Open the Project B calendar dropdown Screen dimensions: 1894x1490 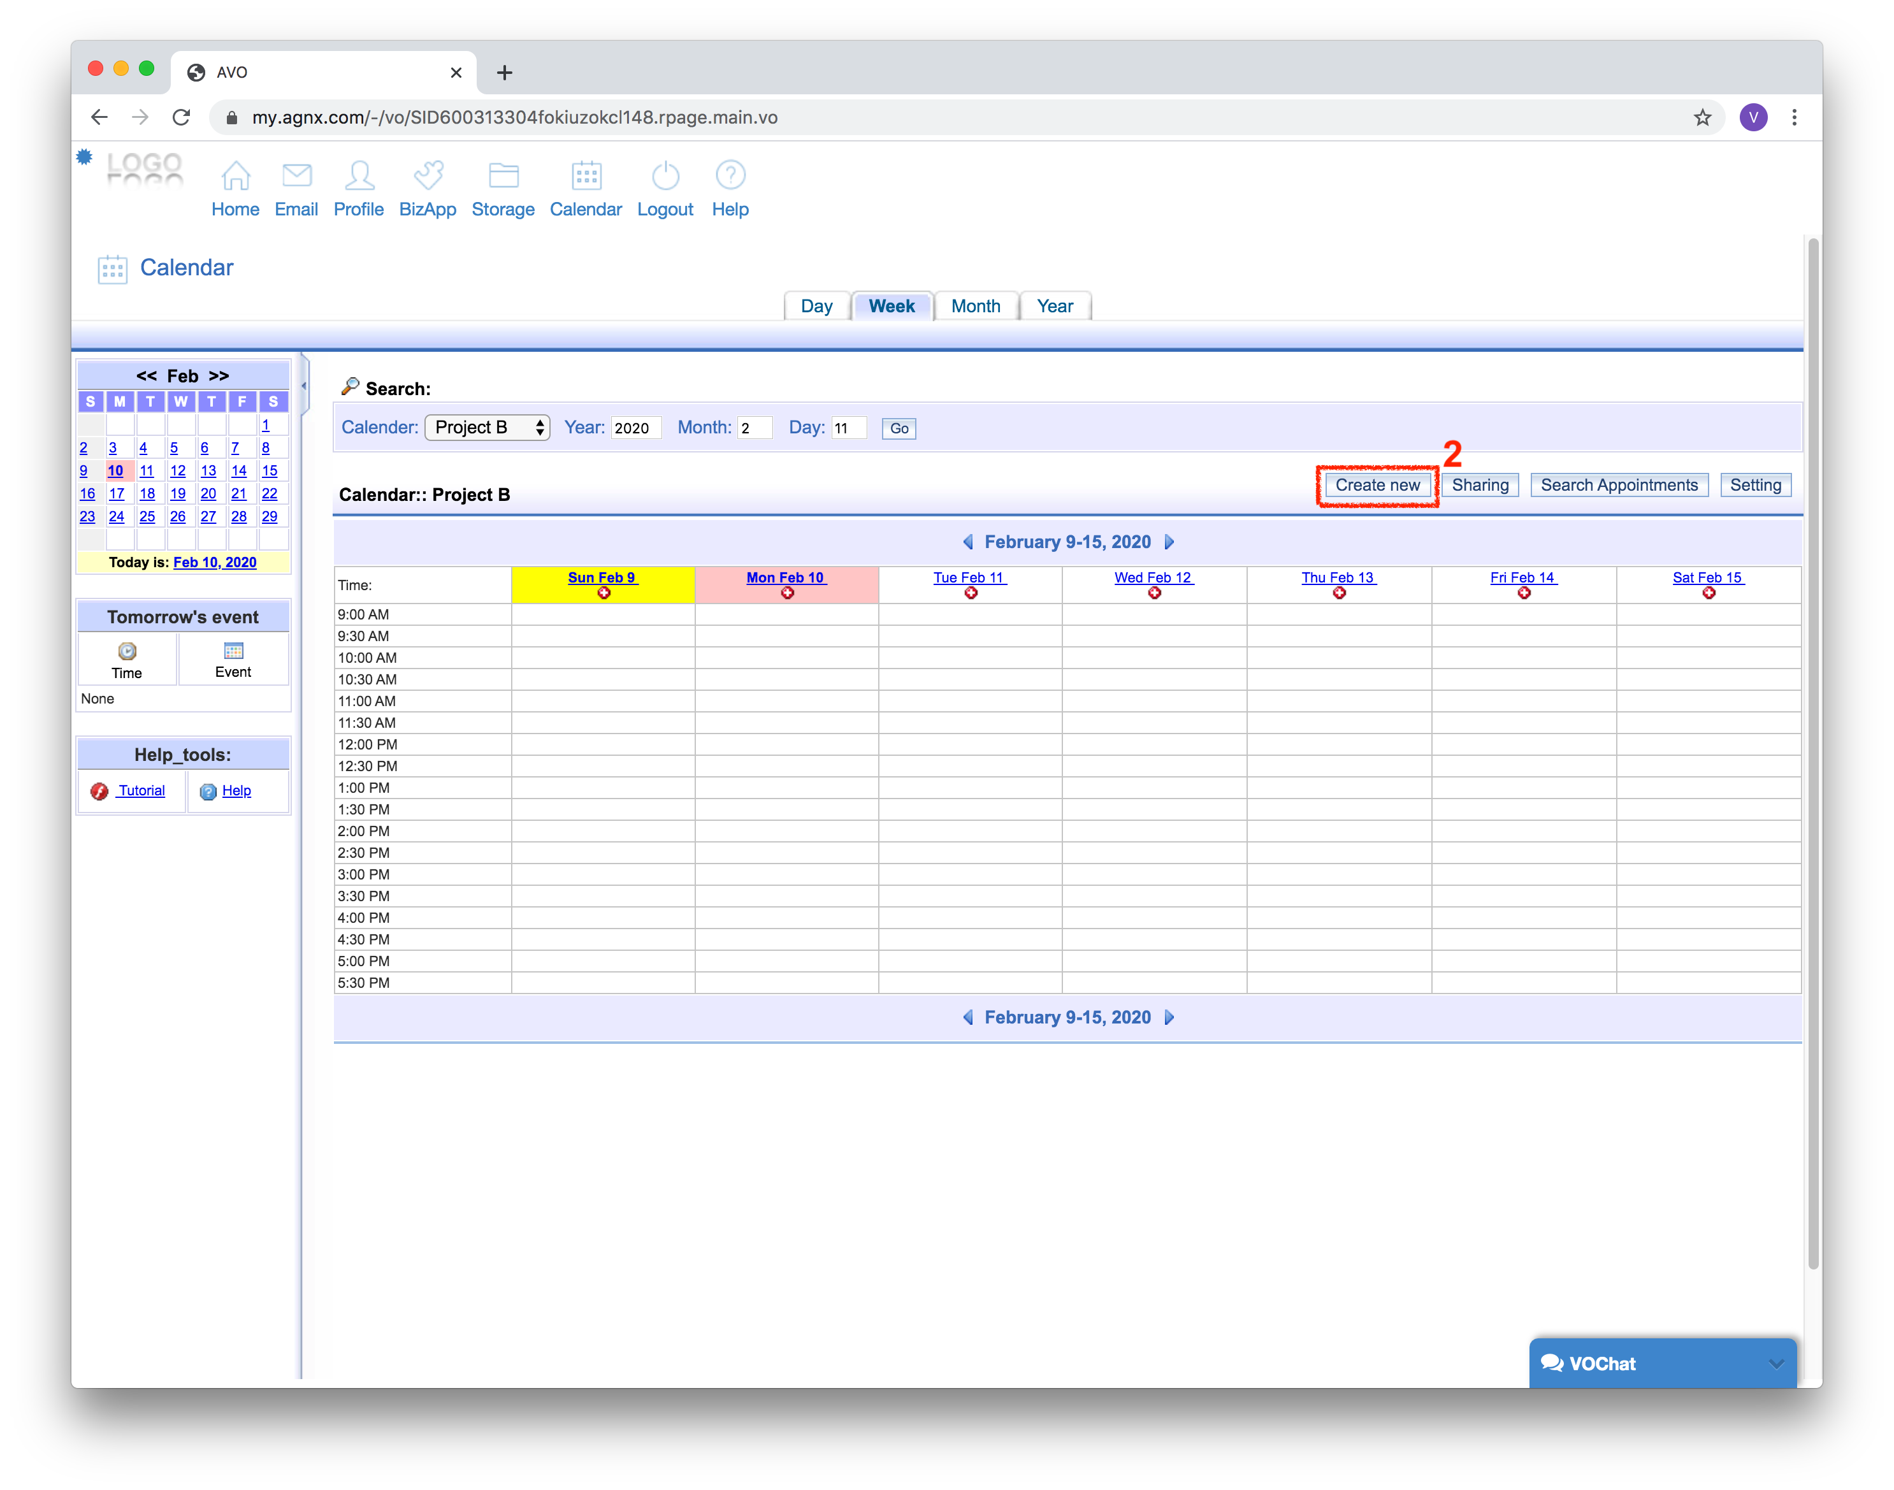[487, 428]
